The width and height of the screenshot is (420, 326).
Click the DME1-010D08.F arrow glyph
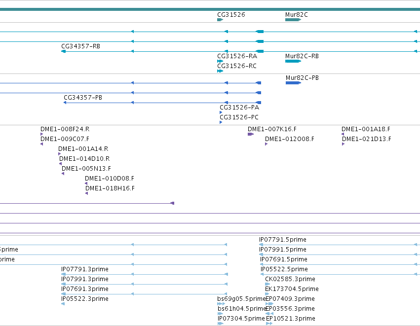point(86,183)
